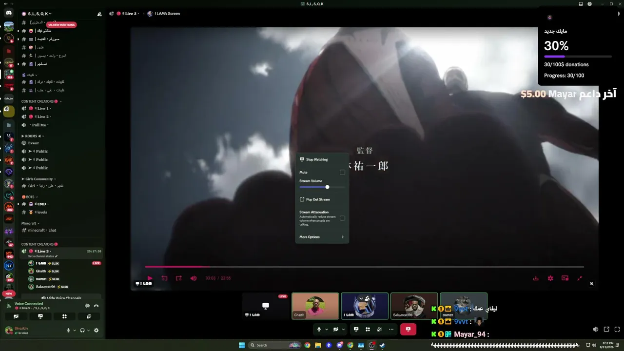
Task: Open Discord direct messages home icon
Action: pyautogui.click(x=9, y=13)
